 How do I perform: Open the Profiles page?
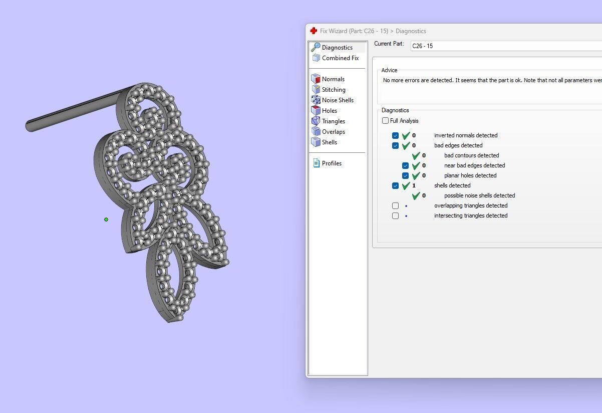tap(327, 163)
